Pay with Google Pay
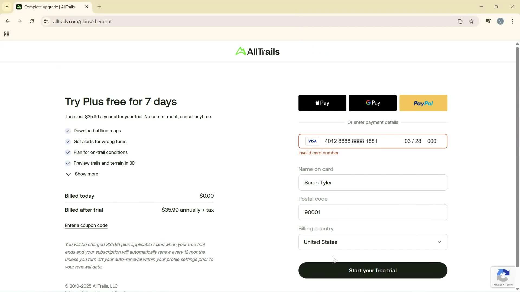The height and width of the screenshot is (292, 520). click(372, 103)
